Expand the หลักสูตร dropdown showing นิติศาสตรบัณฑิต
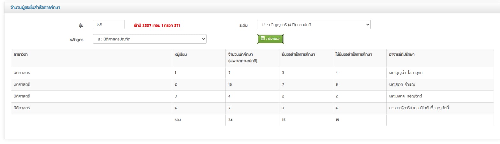Image resolution: width=500 pixels, height=144 pixels. pos(149,39)
